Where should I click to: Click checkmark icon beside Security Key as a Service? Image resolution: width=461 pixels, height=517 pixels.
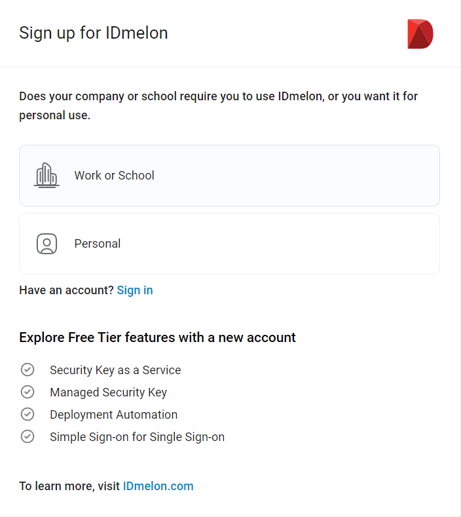click(x=28, y=370)
